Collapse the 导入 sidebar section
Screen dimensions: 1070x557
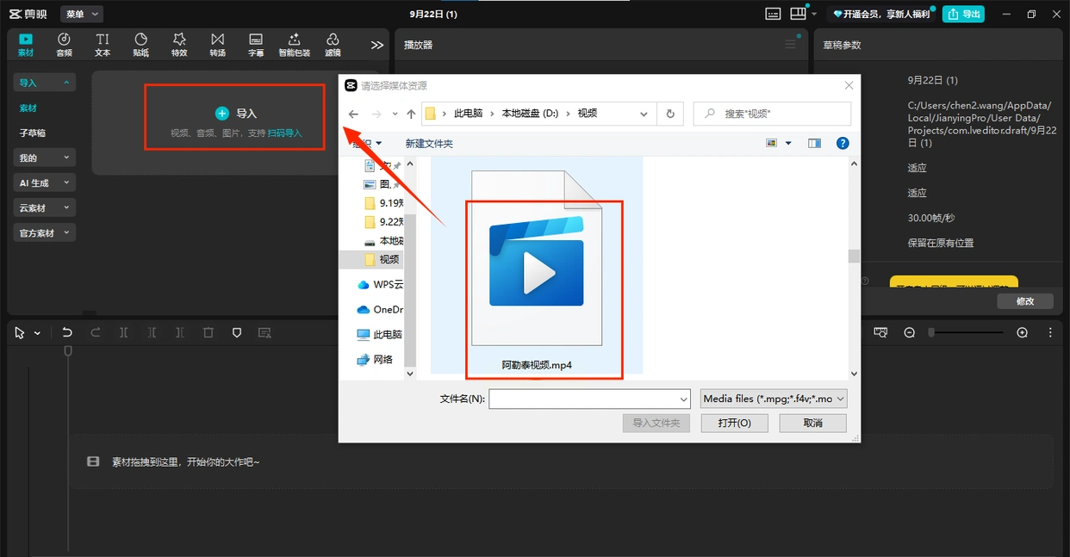(44, 83)
